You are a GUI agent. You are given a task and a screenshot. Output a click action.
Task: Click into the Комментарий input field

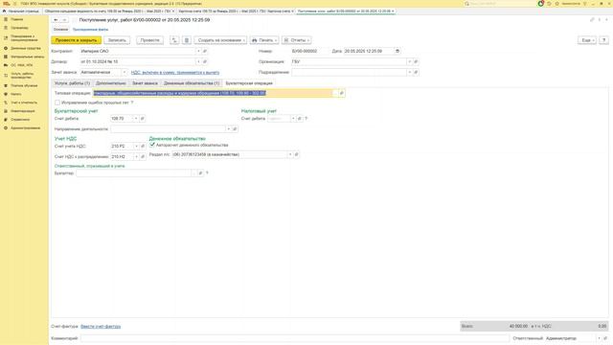295,338
